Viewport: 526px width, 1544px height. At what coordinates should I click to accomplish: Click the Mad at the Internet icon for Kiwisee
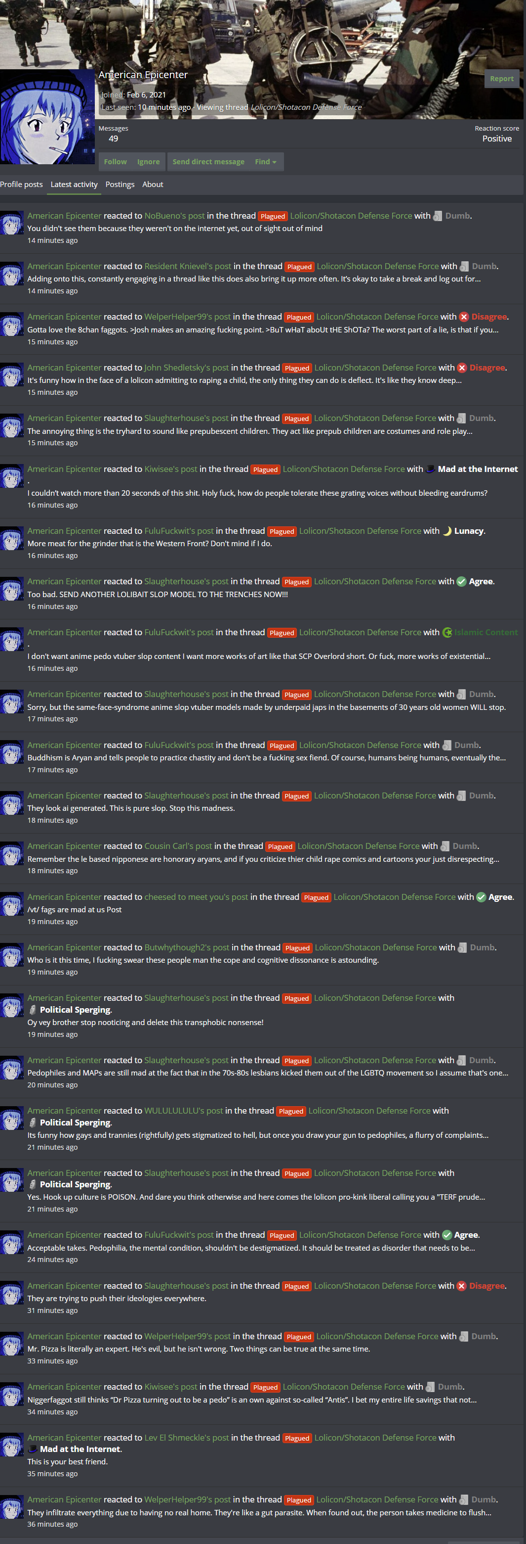[430, 469]
